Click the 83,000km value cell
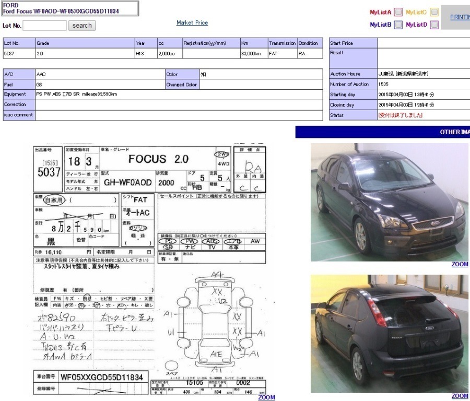 point(254,53)
